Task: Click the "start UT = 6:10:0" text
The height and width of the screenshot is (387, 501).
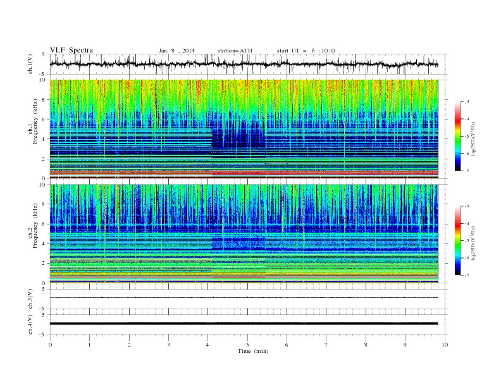Action: click(x=306, y=51)
